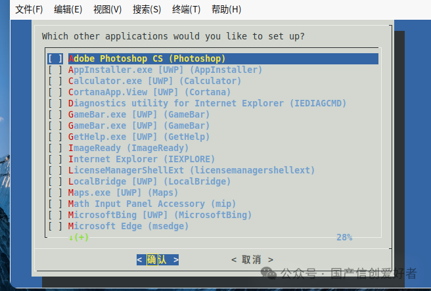
Task: Open the 搜索(S) menu
Action: pos(147,10)
